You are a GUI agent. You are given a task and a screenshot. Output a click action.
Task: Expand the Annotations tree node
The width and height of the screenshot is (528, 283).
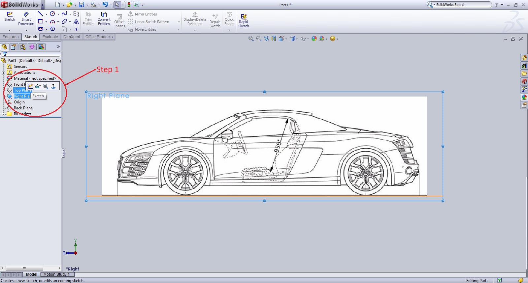[x=3, y=72]
